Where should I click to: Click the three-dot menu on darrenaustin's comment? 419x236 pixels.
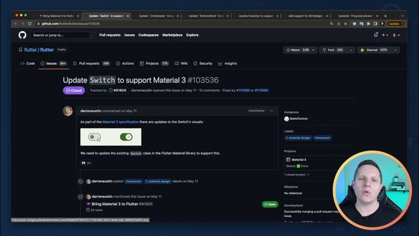tap(272, 111)
